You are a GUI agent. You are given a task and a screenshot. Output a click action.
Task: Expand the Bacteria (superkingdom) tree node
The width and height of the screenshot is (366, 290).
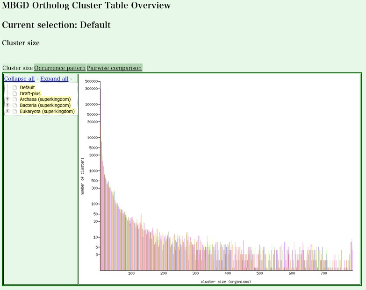[x=7, y=106]
